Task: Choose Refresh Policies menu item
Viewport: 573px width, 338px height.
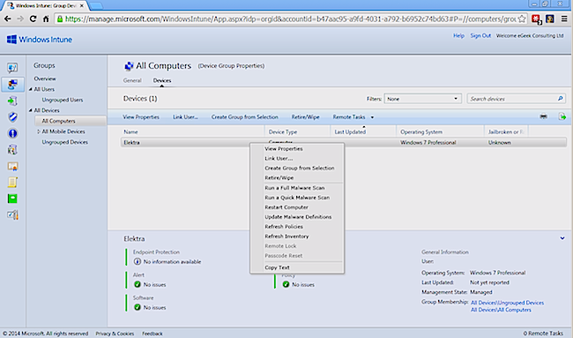Action: tap(284, 227)
